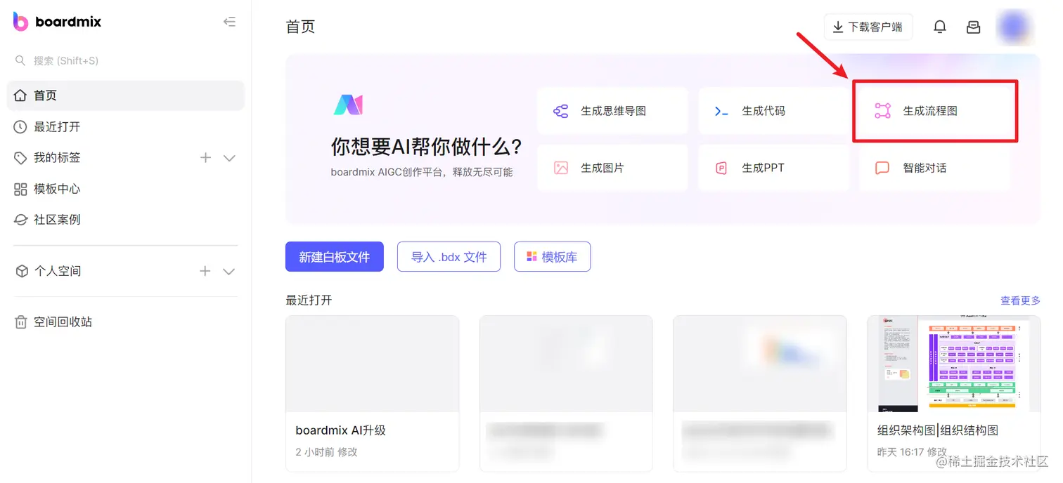Click the boardmix AI升级 file title
Screen dimensions: 1063x483
coord(341,430)
